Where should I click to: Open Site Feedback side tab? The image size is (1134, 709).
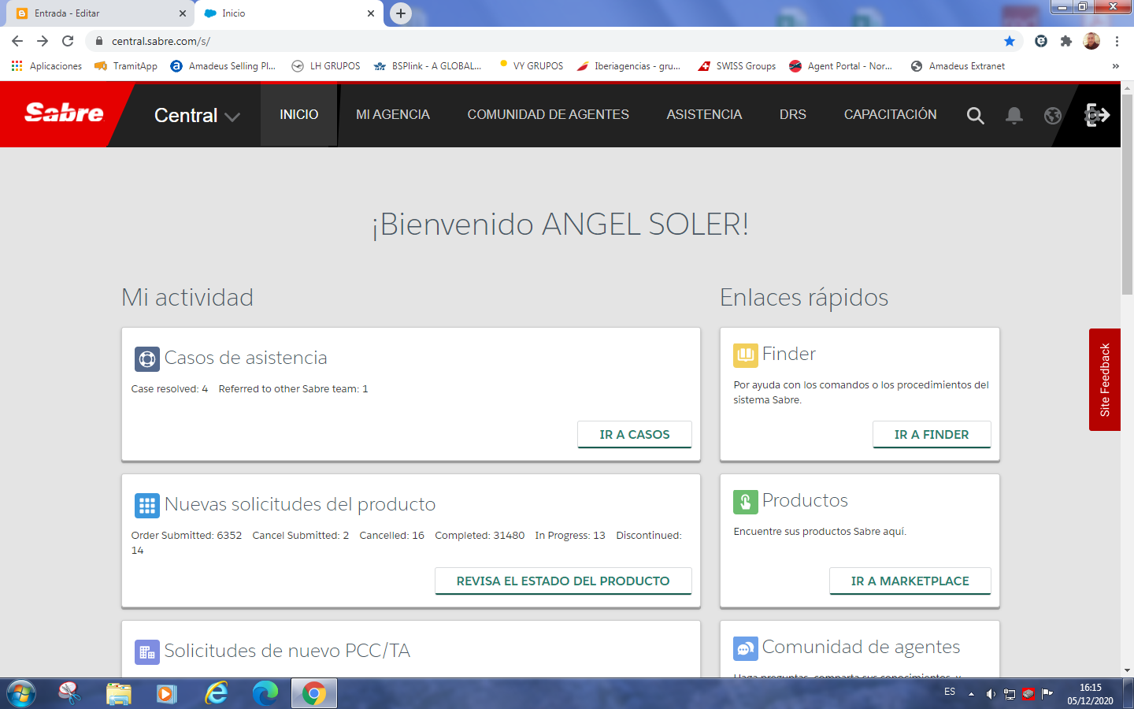[x=1105, y=380]
